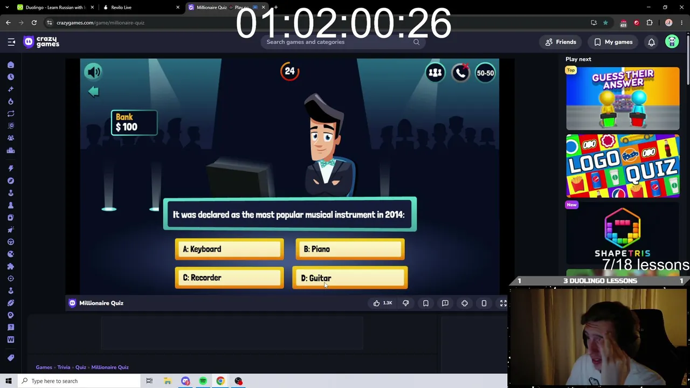Open Shapetris game thumbnail
This screenshot has height=388, width=690.
pos(623,233)
